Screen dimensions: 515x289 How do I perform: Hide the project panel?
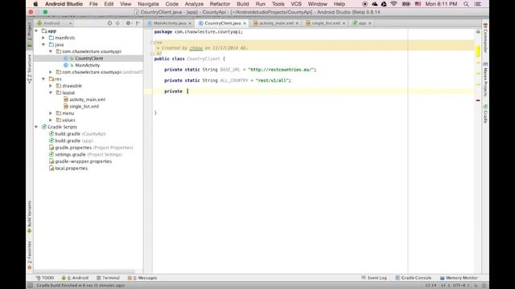pyautogui.click(x=138, y=23)
